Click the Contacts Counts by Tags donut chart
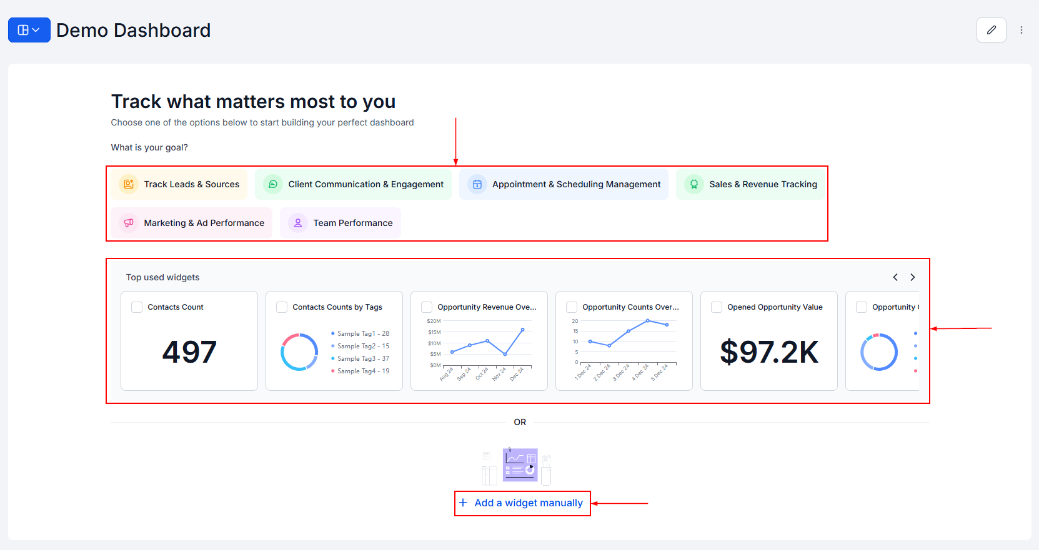 click(300, 352)
